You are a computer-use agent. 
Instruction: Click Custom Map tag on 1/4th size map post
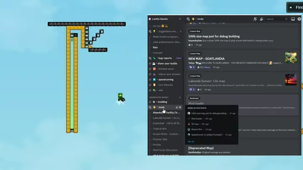pos(195,31)
